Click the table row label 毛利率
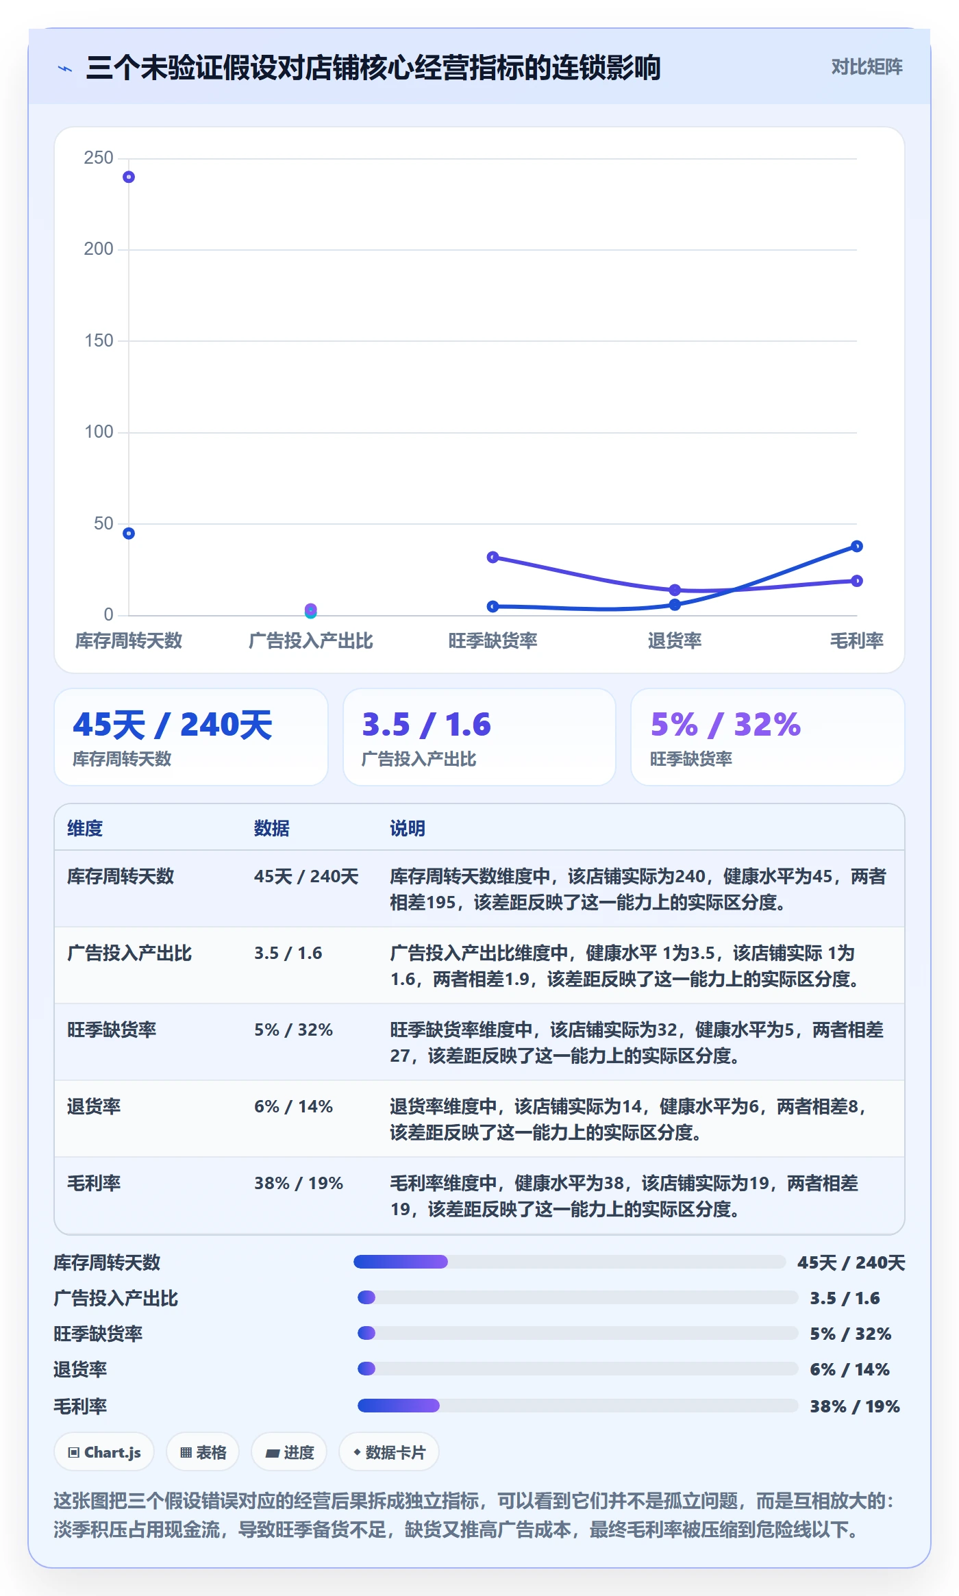 (x=94, y=1183)
